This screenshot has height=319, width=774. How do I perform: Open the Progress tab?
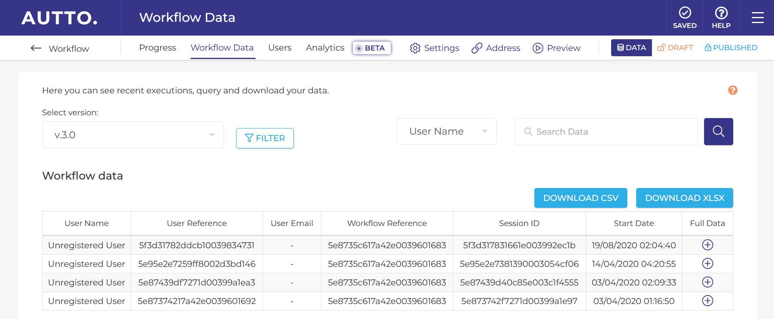coord(157,48)
